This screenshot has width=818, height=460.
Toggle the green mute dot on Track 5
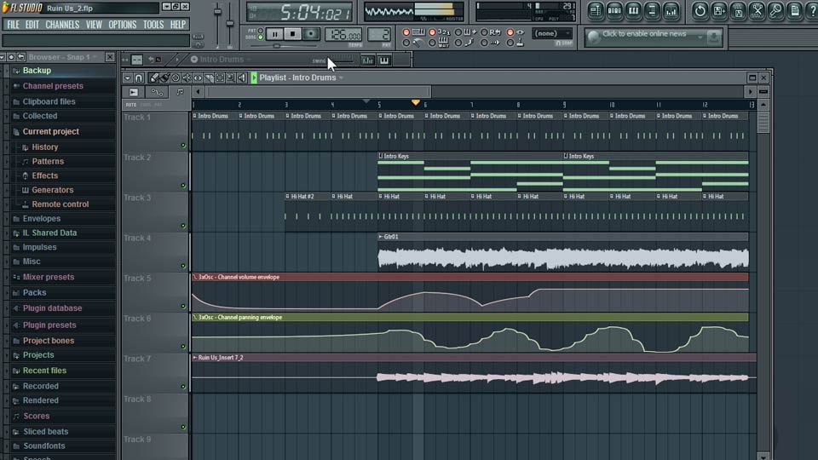point(183,306)
